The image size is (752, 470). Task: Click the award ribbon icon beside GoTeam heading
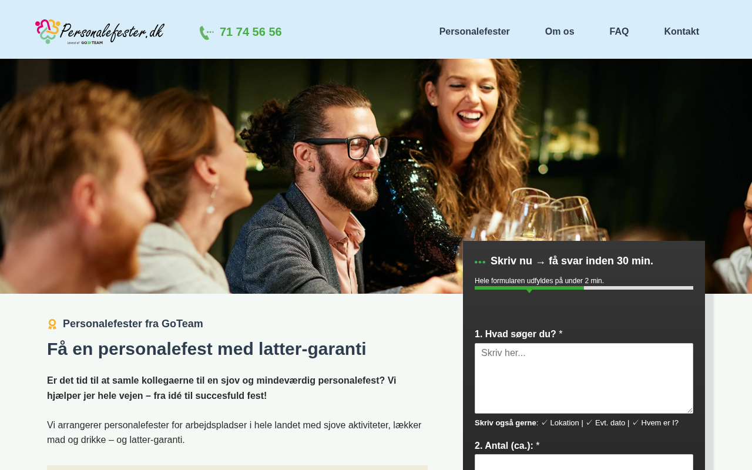click(x=52, y=324)
